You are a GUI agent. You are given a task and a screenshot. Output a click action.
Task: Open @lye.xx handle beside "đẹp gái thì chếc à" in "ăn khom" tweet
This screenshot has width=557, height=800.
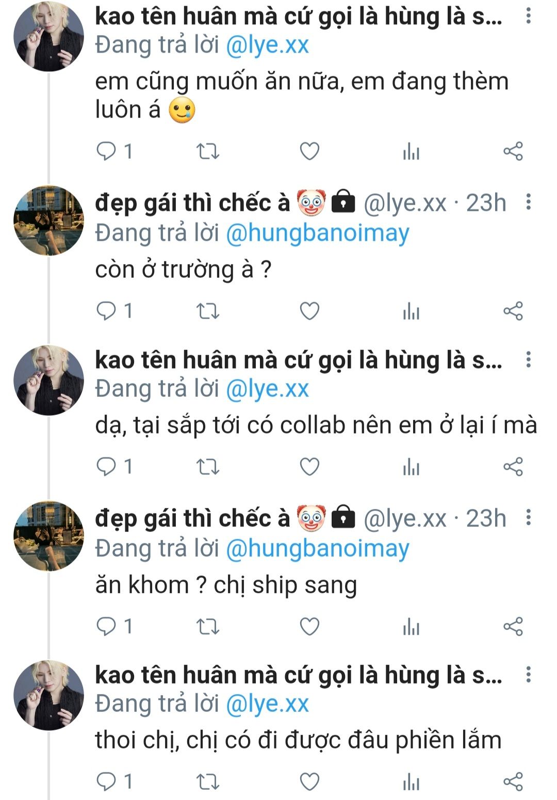point(405,519)
